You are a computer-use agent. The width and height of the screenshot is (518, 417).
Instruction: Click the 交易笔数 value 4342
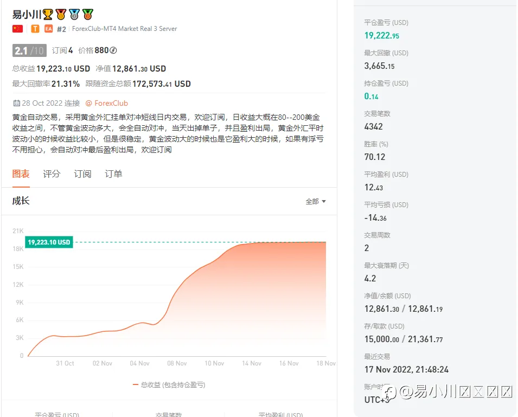coord(373,126)
